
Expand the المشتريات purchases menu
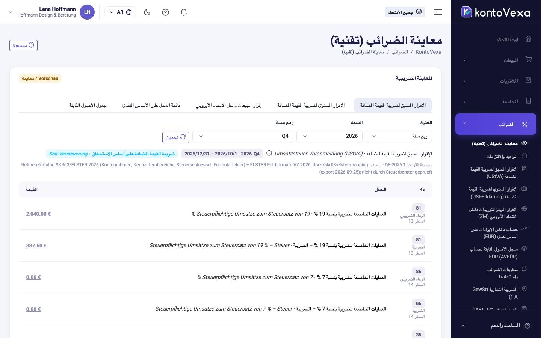click(x=496, y=81)
